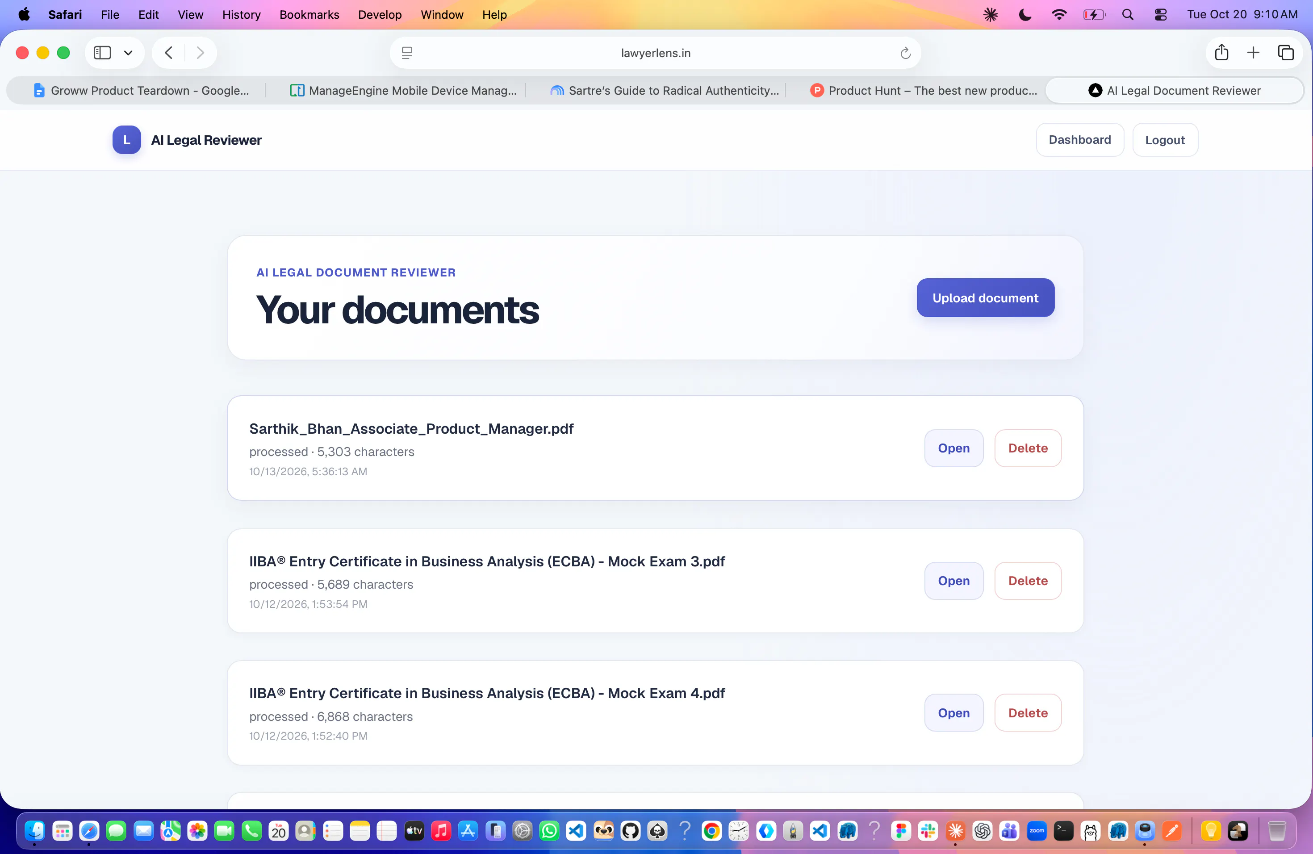Screen dimensions: 1313x854
Task: Open the Safari History menu
Action: pyautogui.click(x=241, y=14)
